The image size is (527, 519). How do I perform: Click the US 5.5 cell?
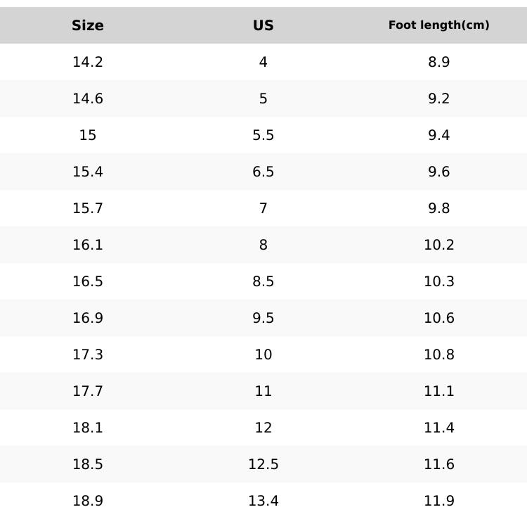263,135
